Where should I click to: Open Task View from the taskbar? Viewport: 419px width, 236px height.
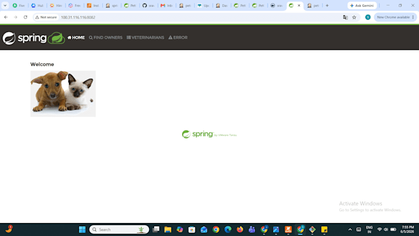pos(156,230)
